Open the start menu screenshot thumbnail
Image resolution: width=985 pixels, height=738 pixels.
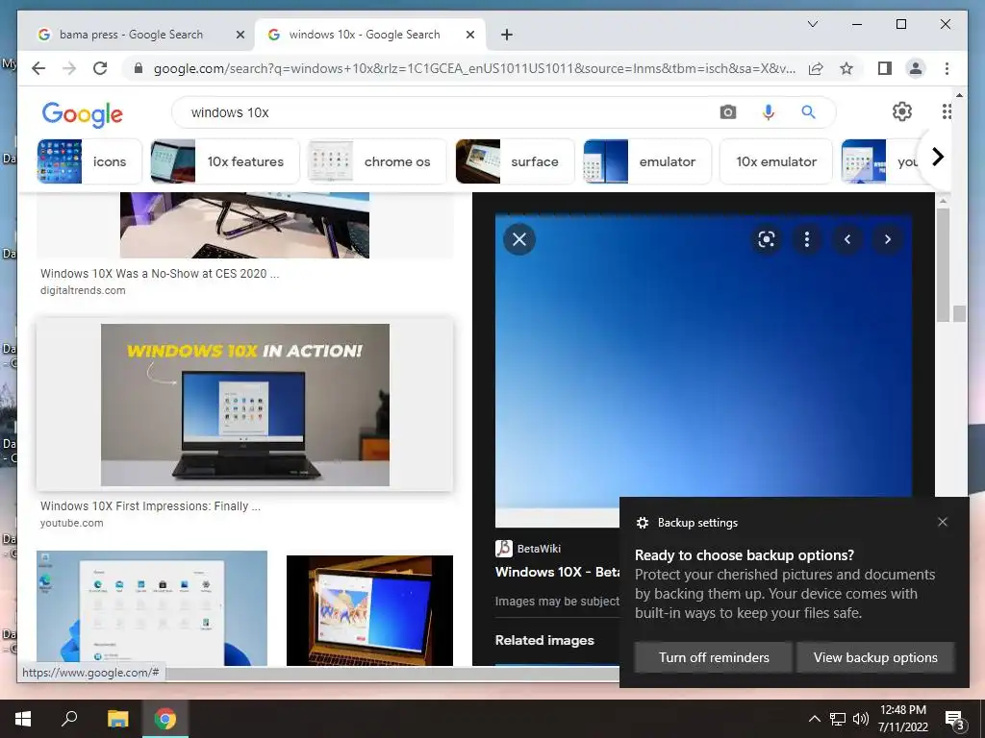pyautogui.click(x=152, y=608)
